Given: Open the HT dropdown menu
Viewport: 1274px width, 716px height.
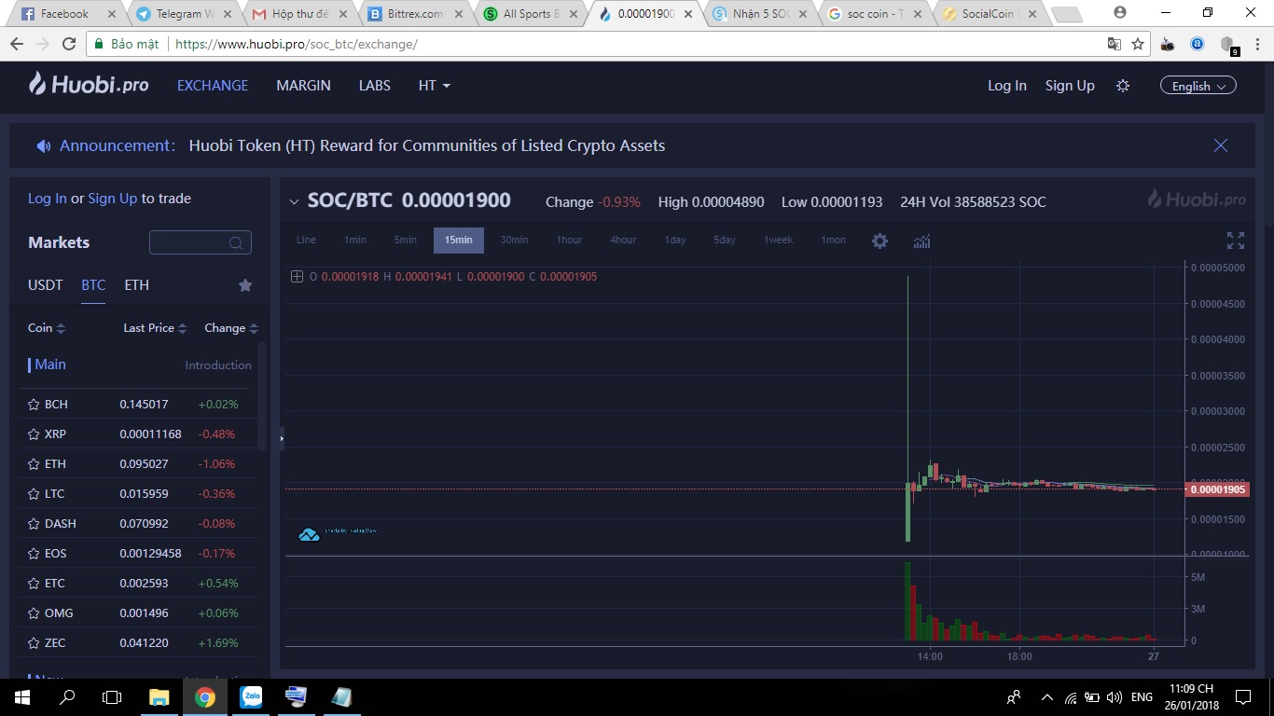Looking at the screenshot, I should [434, 86].
